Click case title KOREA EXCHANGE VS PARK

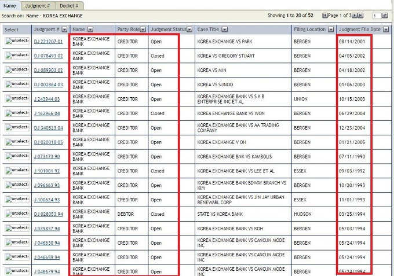point(225,42)
